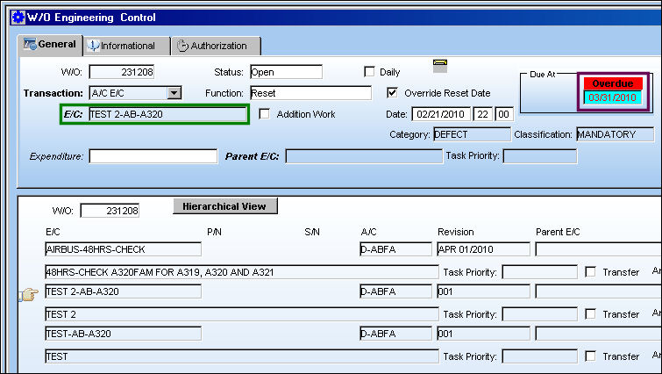This screenshot has width=662, height=374.
Task: Switch to the General tab
Action: click(x=50, y=45)
